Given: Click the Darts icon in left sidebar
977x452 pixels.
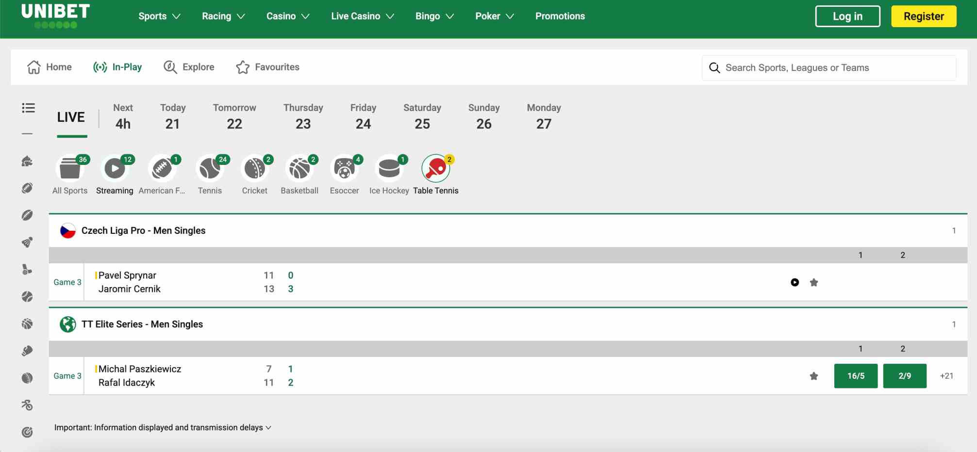Looking at the screenshot, I should tap(28, 431).
